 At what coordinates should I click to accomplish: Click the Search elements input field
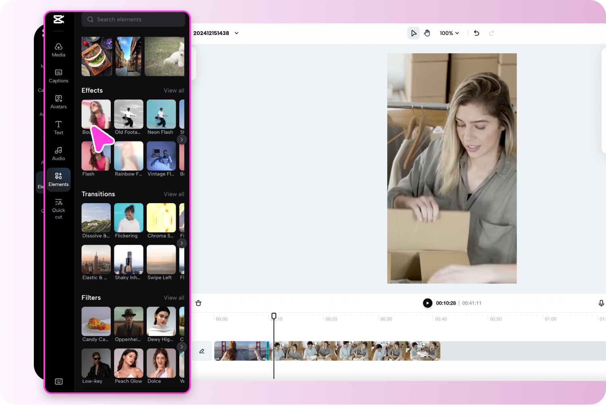[x=133, y=19]
